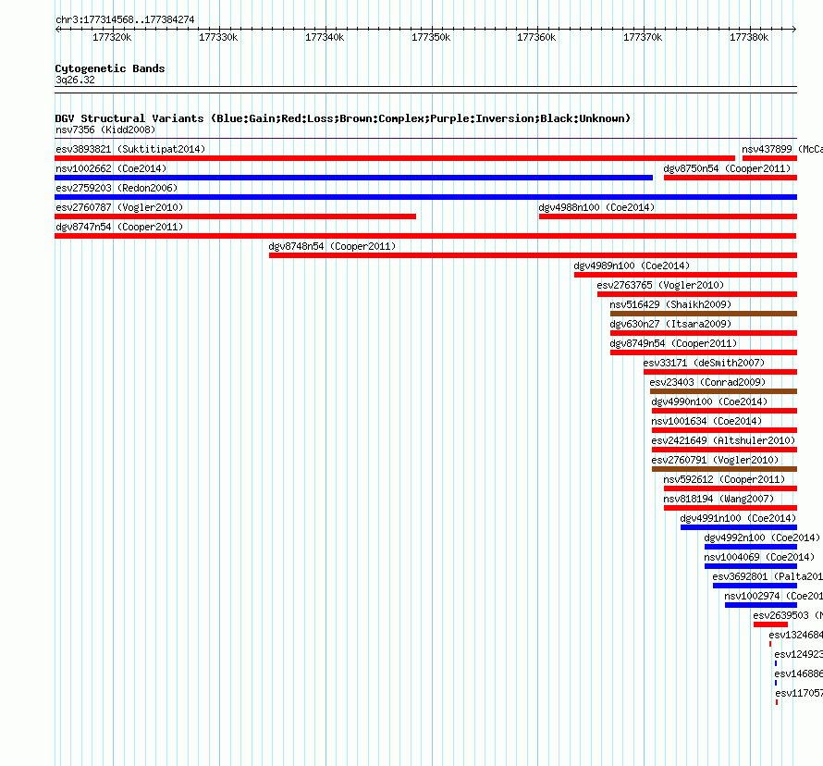The image size is (823, 766).
Task: Open the dgv4988n100 (Coe2014) variant label
Action: [x=596, y=207]
